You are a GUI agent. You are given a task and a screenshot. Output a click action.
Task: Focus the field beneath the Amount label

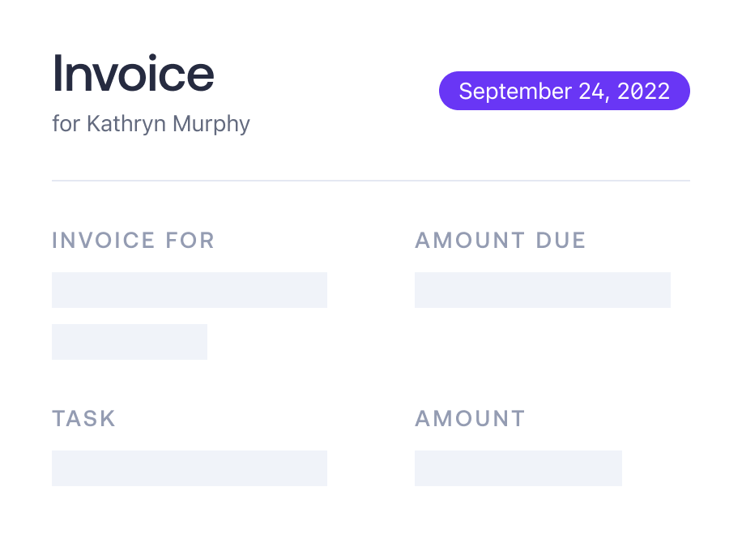coord(518,468)
